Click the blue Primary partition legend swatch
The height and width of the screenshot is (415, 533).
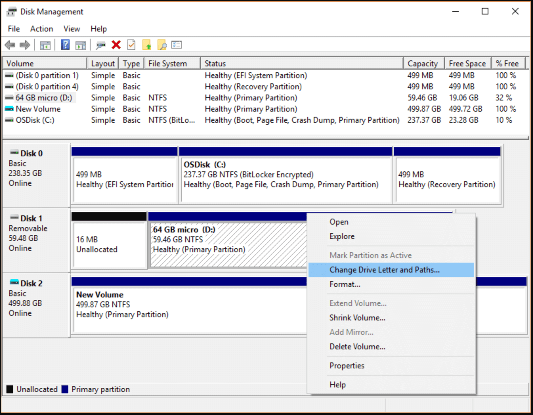(x=65, y=389)
